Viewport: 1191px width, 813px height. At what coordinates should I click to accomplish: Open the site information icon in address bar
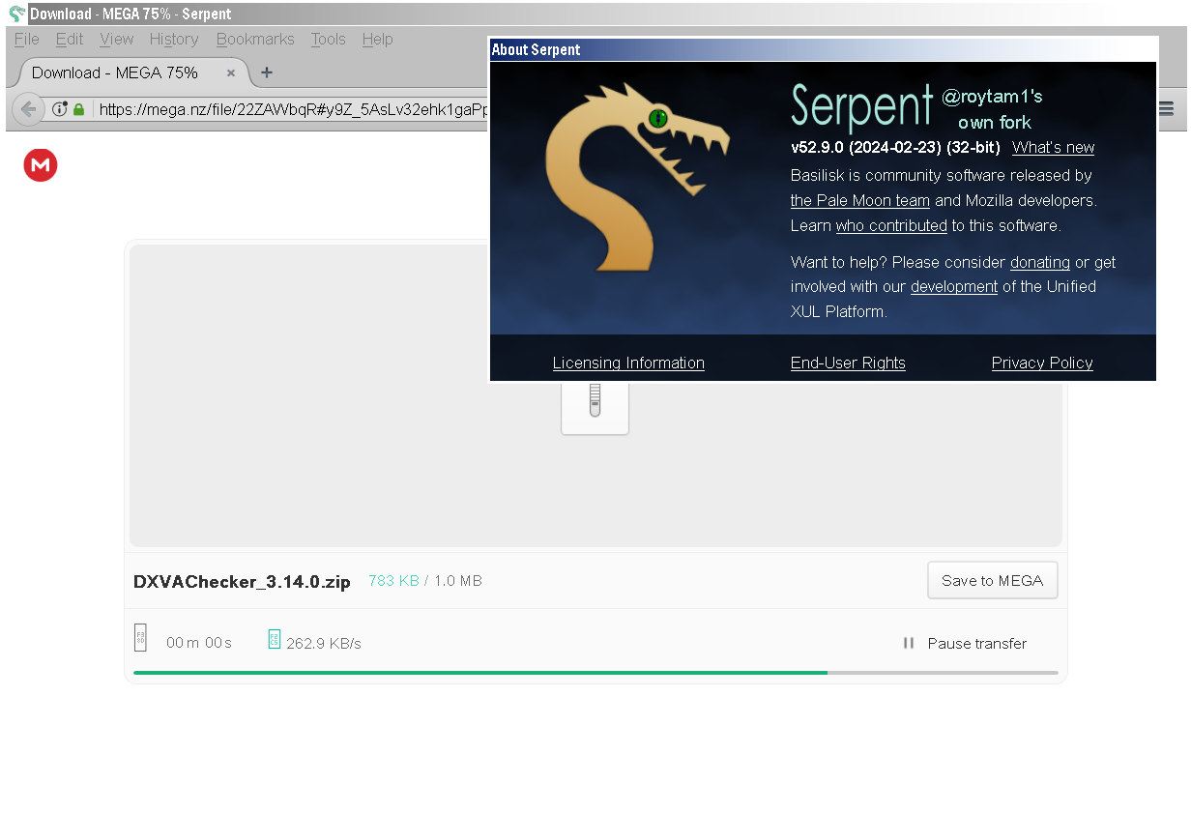60,109
